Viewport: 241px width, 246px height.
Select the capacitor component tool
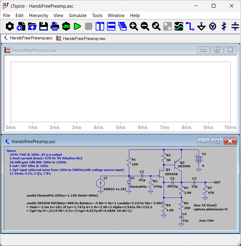coord(235,26)
